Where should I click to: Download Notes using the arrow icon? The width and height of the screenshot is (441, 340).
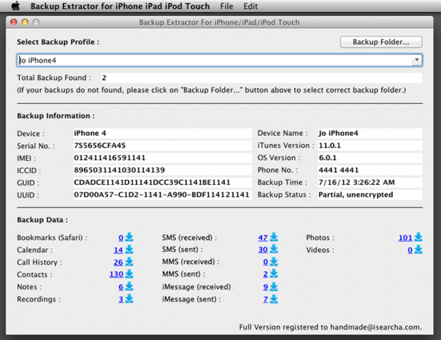129,286
